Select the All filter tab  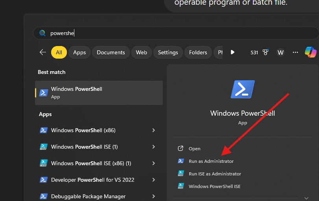[59, 52]
